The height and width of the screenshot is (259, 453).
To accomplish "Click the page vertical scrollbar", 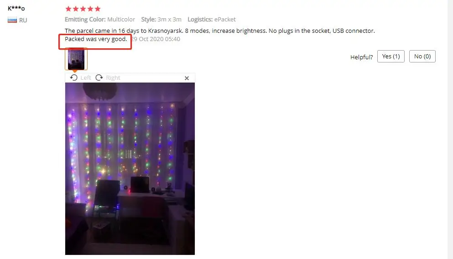I will coord(450,129).
